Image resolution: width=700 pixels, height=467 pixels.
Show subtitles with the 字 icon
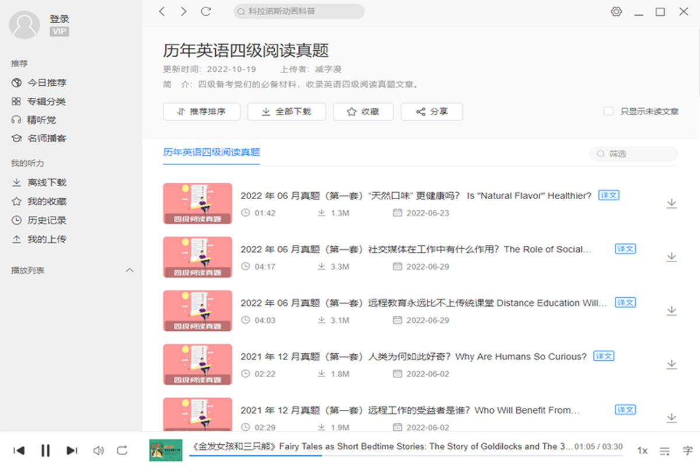[687, 451]
